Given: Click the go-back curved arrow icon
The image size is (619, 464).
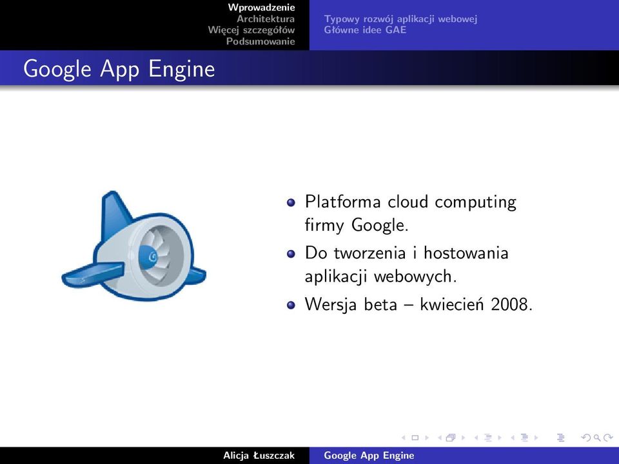Looking at the screenshot, I should click(586, 438).
